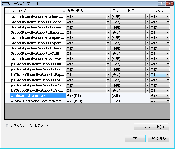Click (必要) download group of WindowsApplication1.exe.manifest
This screenshot has width=175, height=149.
(x=130, y=101)
